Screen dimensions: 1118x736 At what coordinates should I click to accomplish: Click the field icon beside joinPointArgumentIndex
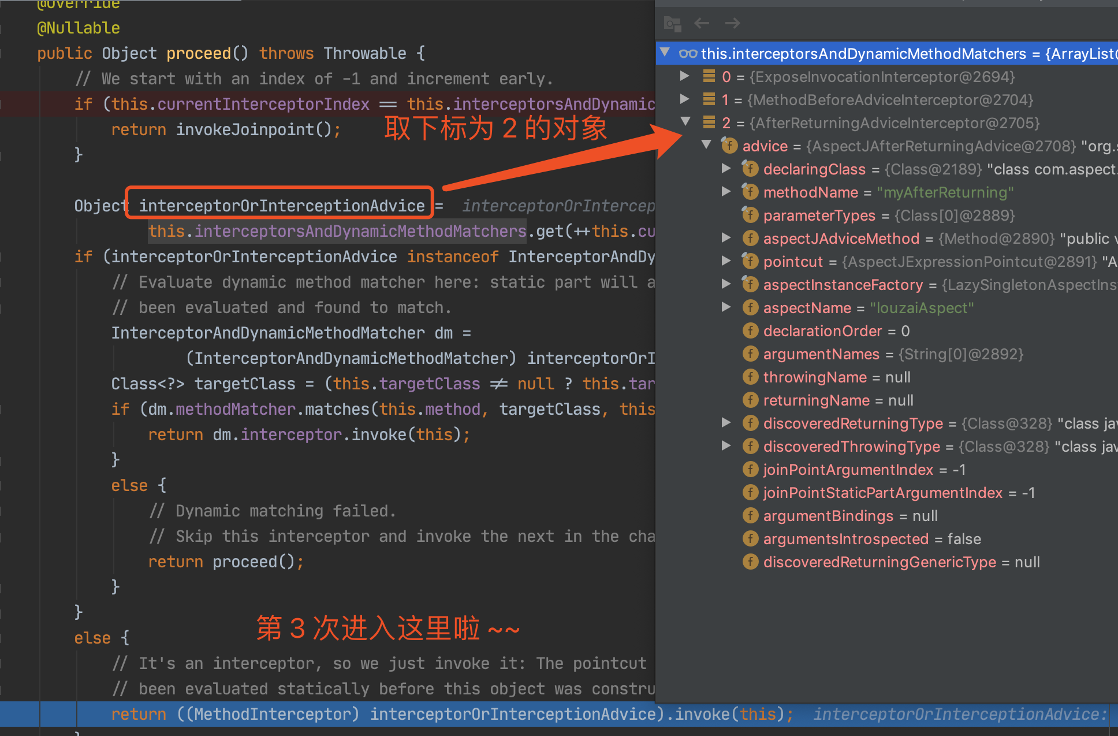click(750, 469)
